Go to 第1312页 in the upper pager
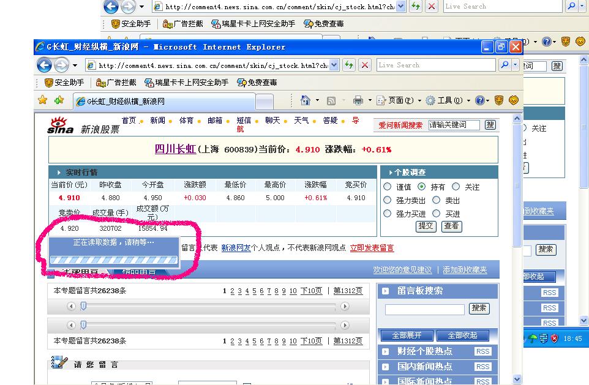The image size is (589, 385). click(348, 291)
